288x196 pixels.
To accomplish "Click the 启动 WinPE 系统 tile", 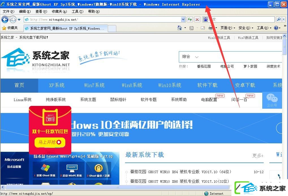I will point(72,170).
